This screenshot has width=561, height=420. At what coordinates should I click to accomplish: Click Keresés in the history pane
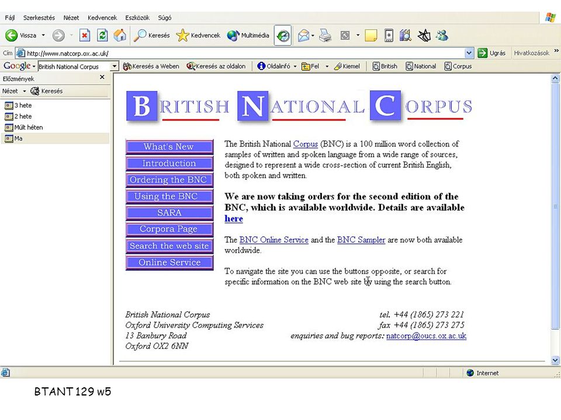point(47,91)
